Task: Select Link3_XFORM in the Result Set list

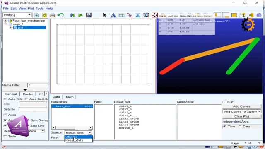Action: (129, 122)
